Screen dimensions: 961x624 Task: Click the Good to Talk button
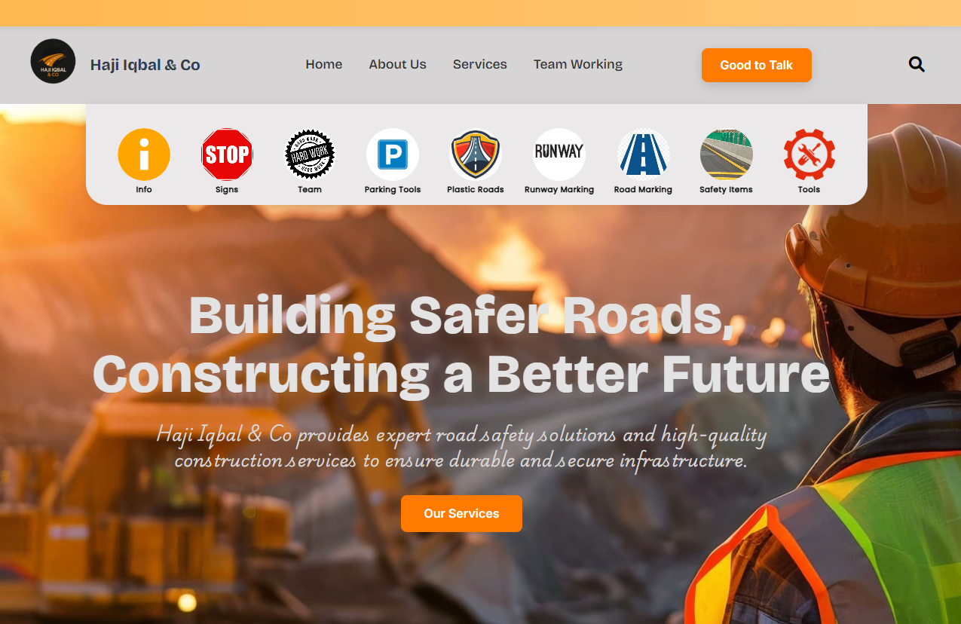coord(757,65)
